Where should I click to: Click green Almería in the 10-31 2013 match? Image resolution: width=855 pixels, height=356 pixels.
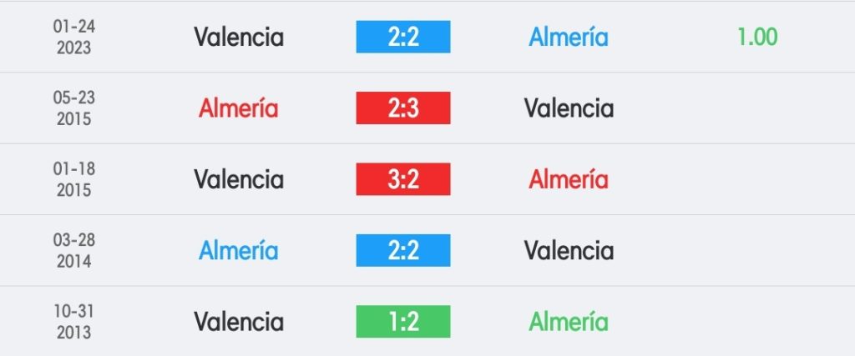click(569, 322)
